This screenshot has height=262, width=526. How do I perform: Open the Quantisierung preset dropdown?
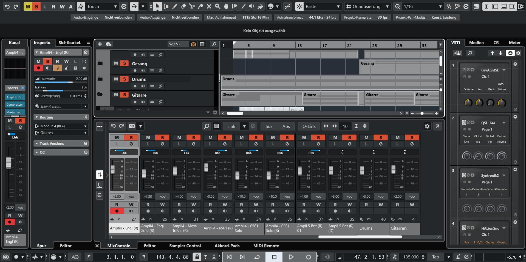point(387,6)
